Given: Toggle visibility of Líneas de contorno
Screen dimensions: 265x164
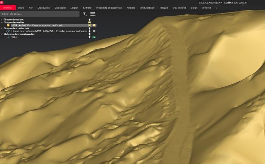Looking at the screenshot, I should (x=90, y=31).
